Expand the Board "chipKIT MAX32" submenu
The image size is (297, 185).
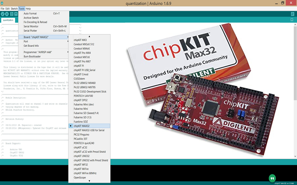coord(44,37)
